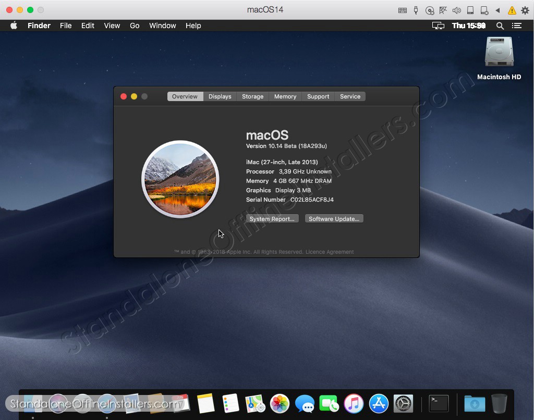
Task: Open the Go menu
Action: coord(135,26)
